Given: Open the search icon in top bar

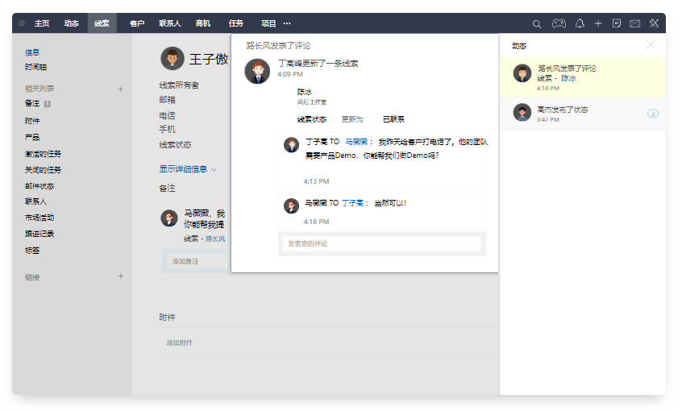Looking at the screenshot, I should click(538, 23).
